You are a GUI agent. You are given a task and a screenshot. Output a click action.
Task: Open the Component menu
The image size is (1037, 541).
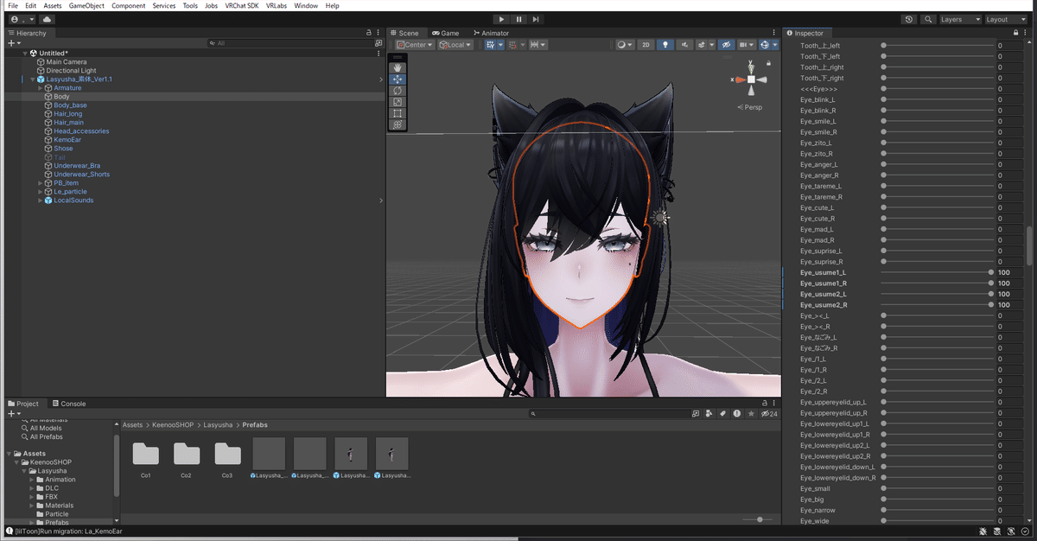tap(129, 5)
